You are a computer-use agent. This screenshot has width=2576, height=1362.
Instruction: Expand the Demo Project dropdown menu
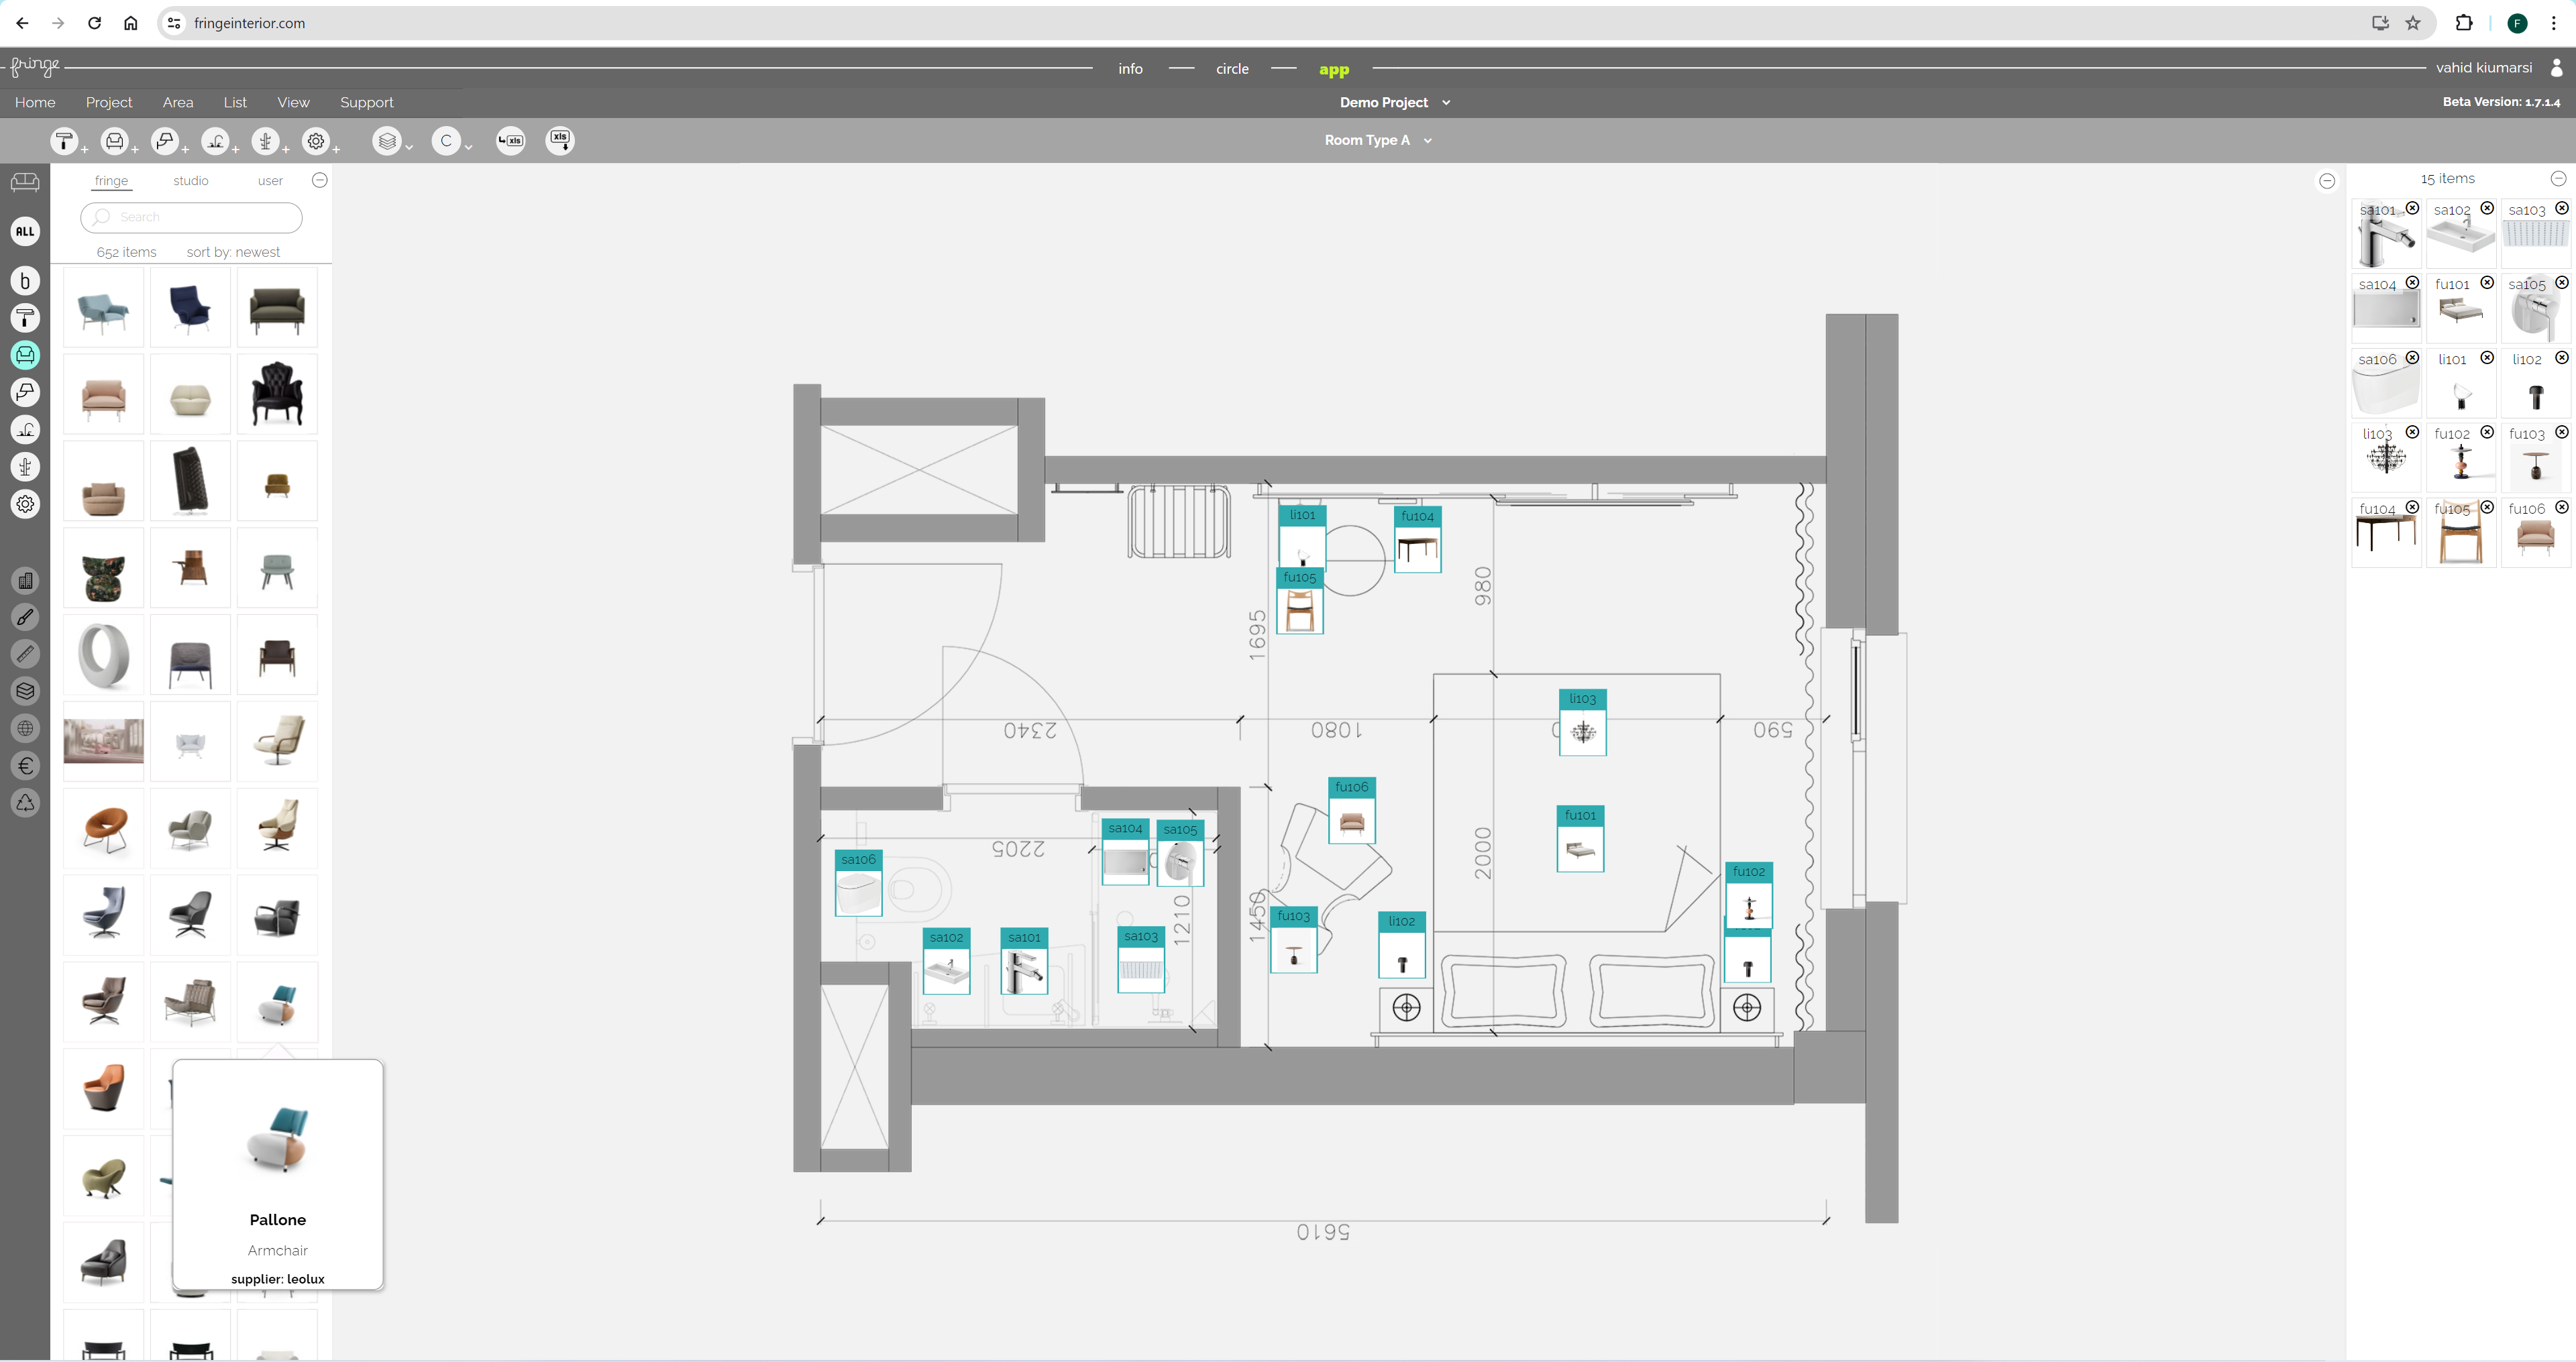click(x=1445, y=102)
